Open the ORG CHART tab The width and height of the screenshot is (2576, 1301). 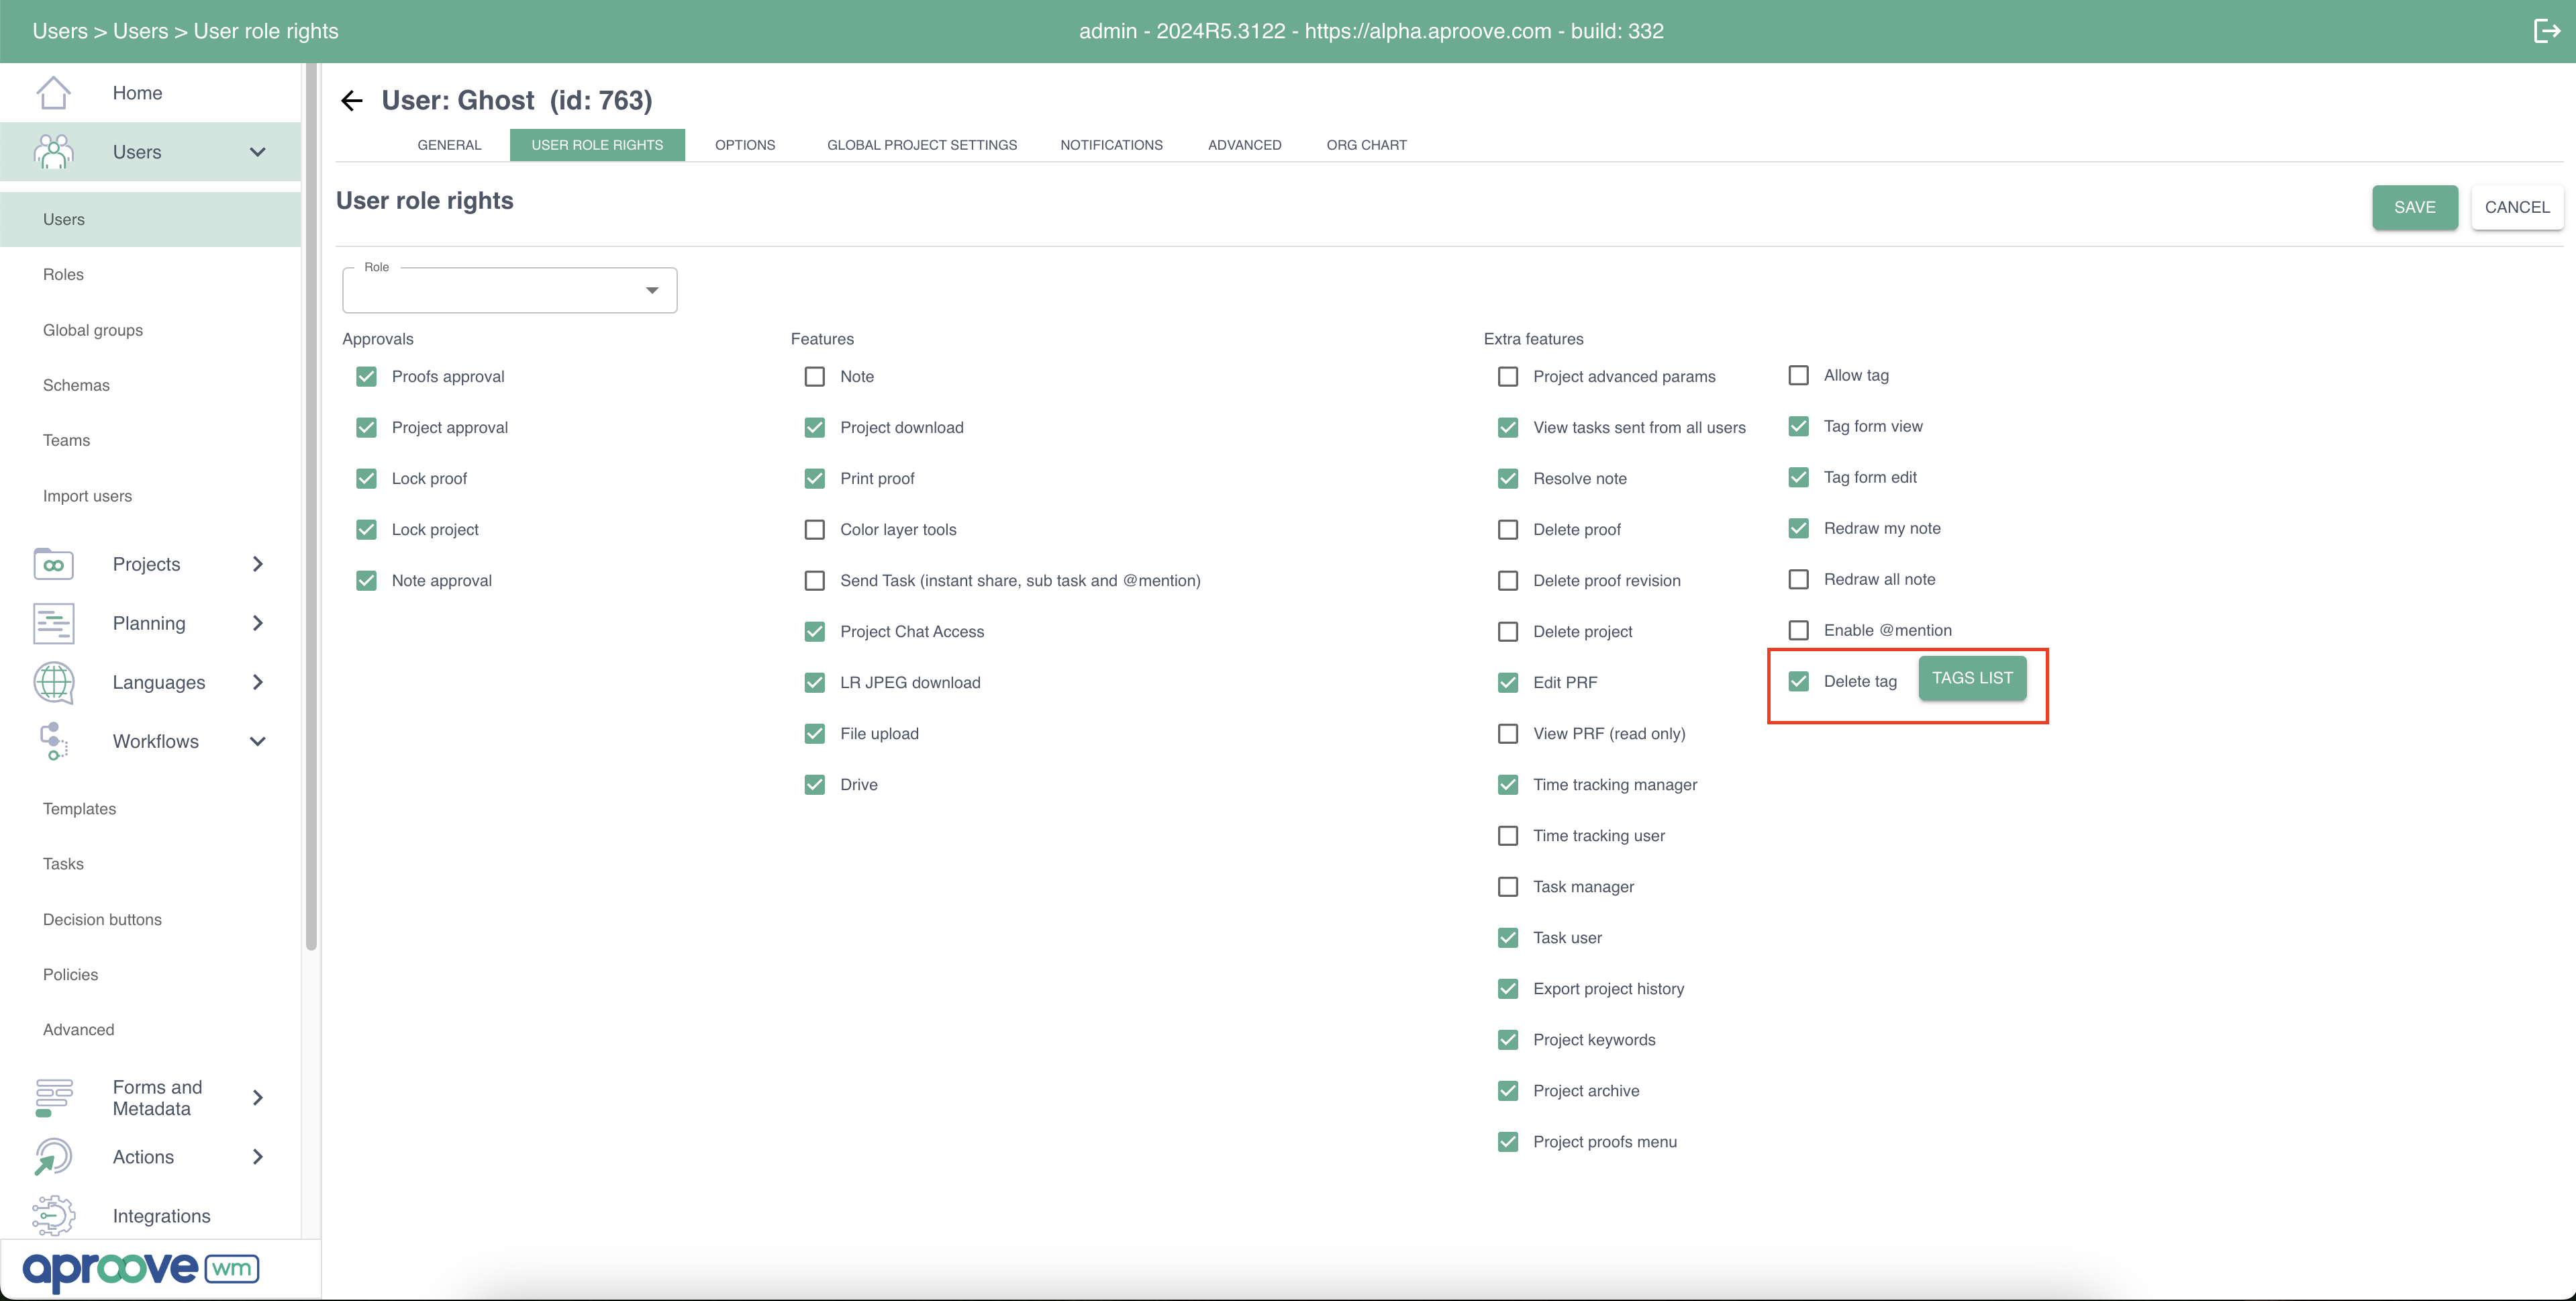[x=1366, y=145]
